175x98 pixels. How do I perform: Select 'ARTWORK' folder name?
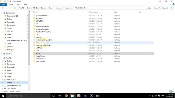(x=39, y=21)
